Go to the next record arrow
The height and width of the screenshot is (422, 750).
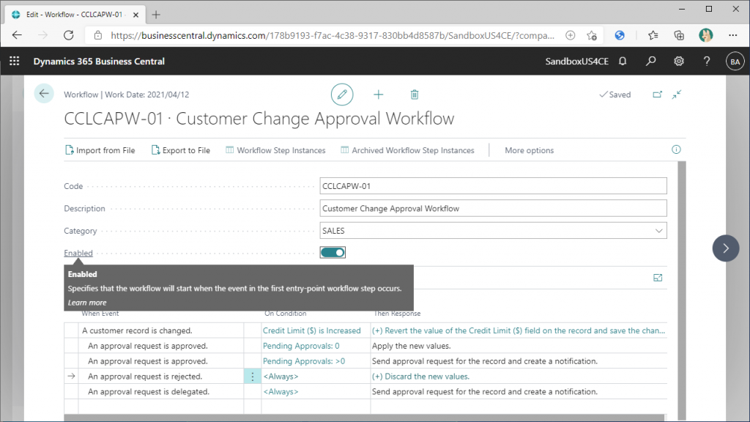click(726, 248)
